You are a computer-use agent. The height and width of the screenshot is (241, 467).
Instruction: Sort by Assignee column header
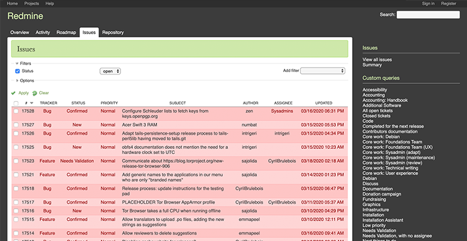coord(283,103)
